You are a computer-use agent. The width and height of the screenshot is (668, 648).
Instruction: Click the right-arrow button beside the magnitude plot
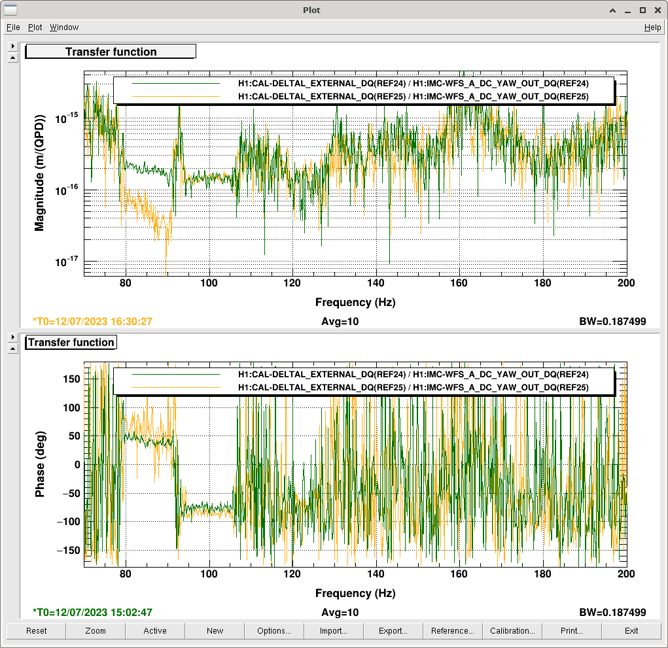[12, 46]
